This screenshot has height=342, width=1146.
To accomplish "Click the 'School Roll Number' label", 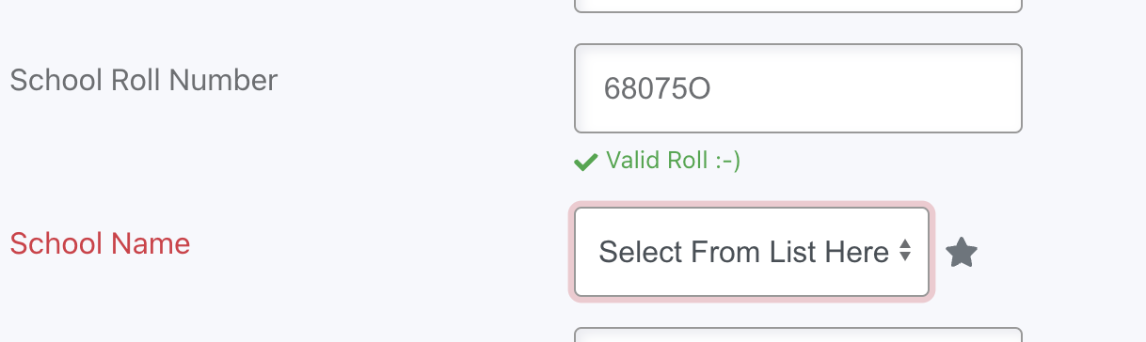I will pyautogui.click(x=143, y=81).
